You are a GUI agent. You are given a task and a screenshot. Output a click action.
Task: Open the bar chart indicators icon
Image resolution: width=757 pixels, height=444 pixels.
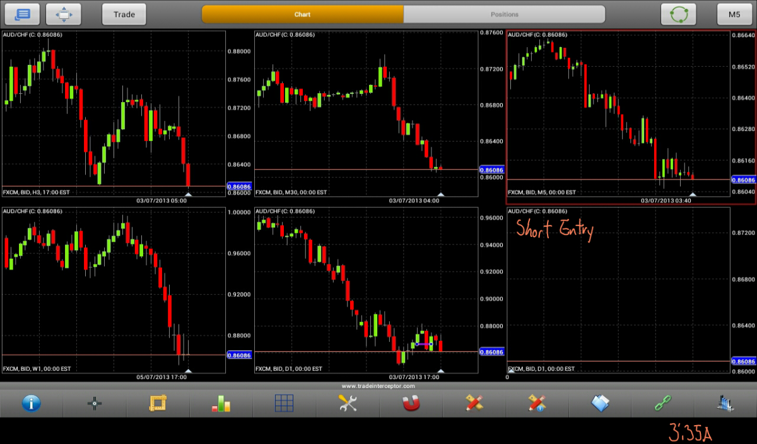(x=221, y=403)
